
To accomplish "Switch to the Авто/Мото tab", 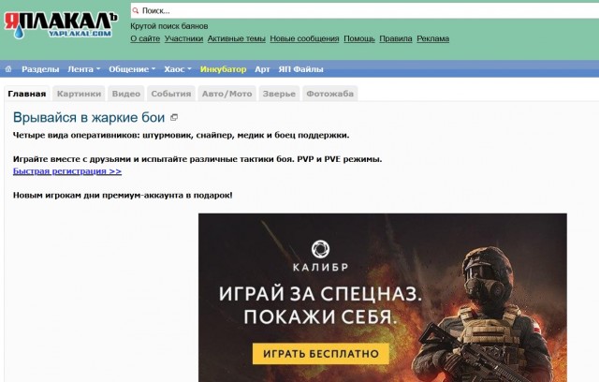I will click(x=226, y=94).
